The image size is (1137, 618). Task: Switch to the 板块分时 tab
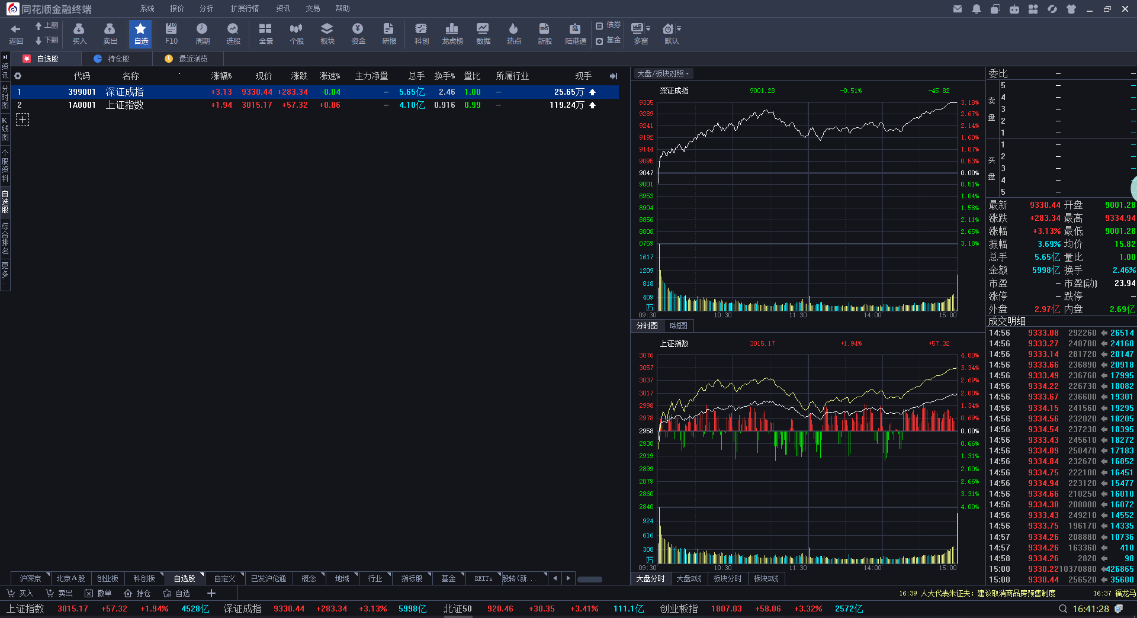(x=728, y=578)
